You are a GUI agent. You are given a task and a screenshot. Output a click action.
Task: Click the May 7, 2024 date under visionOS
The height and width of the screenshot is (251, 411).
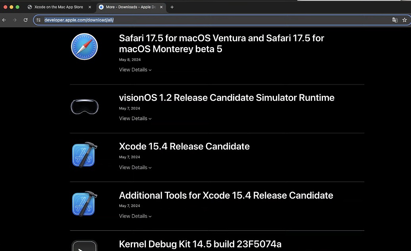click(130, 108)
